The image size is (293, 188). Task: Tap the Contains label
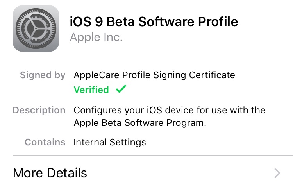pos(45,142)
